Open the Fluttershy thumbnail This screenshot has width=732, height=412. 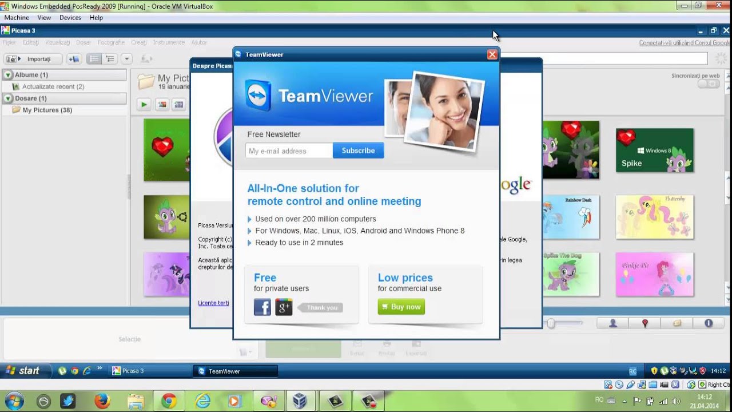tap(654, 217)
